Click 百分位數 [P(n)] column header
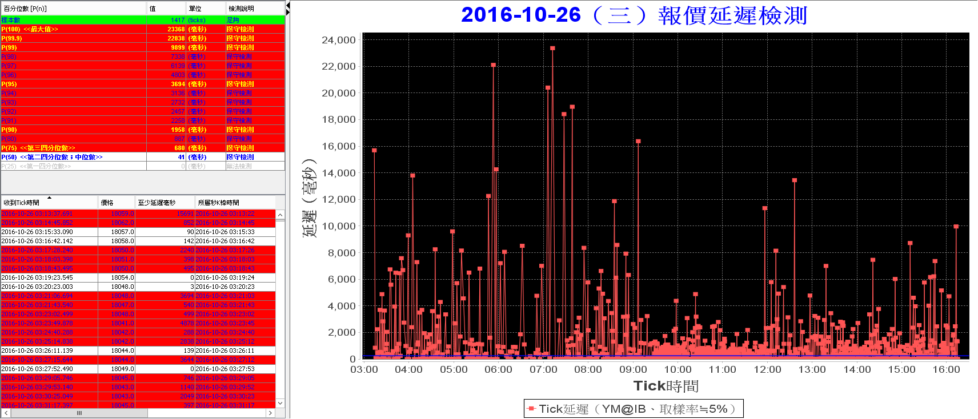 coord(74,9)
